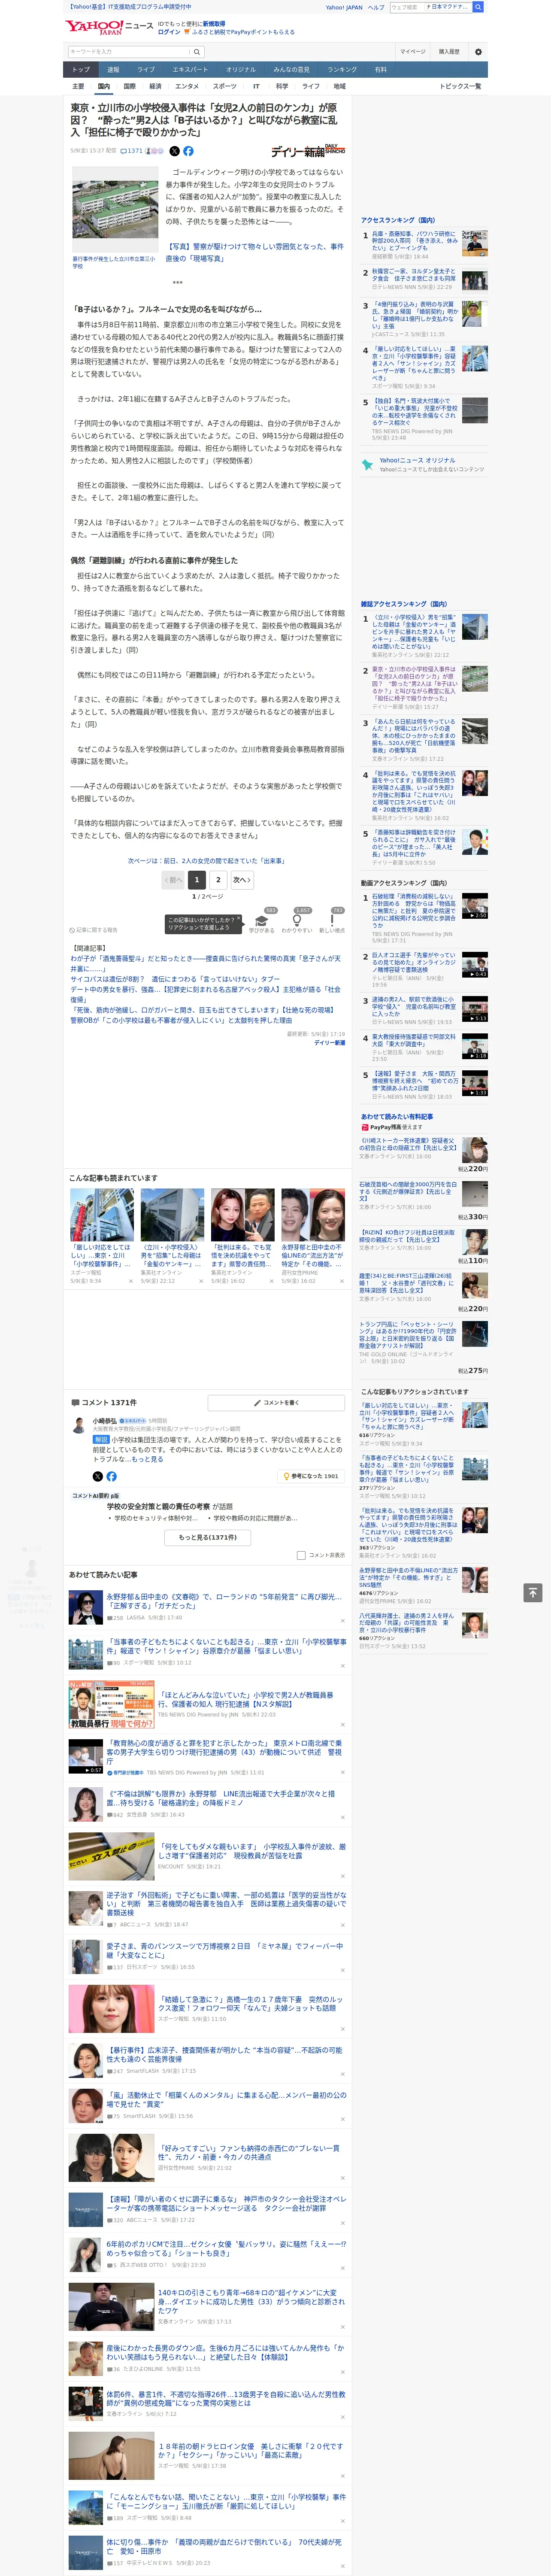Share the expert comment on X
Viewport: 551px width, 2576px height.
[97, 1476]
